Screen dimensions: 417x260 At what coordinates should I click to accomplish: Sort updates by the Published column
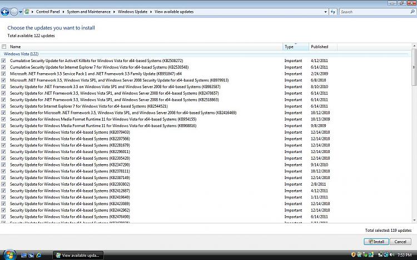(x=323, y=47)
